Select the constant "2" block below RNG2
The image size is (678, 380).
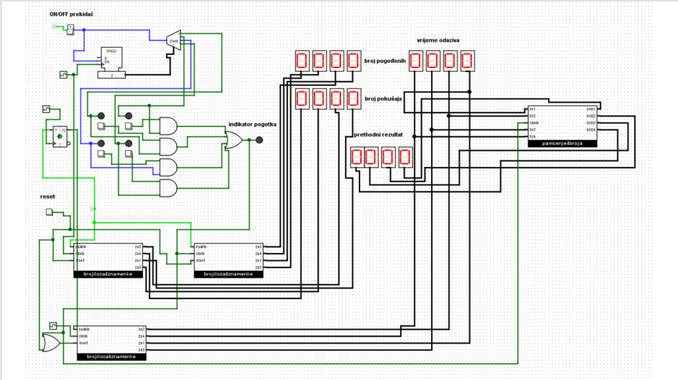click(111, 75)
